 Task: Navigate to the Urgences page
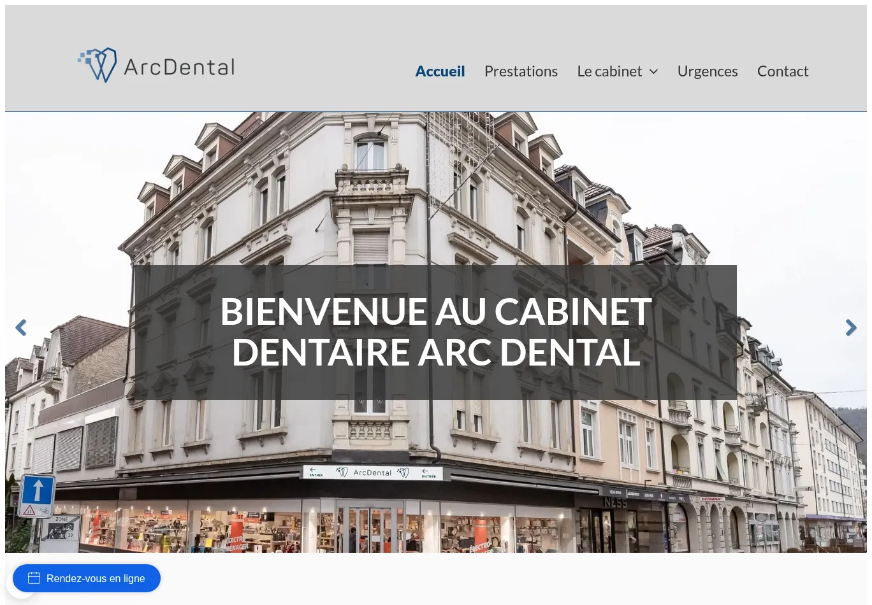[707, 71]
